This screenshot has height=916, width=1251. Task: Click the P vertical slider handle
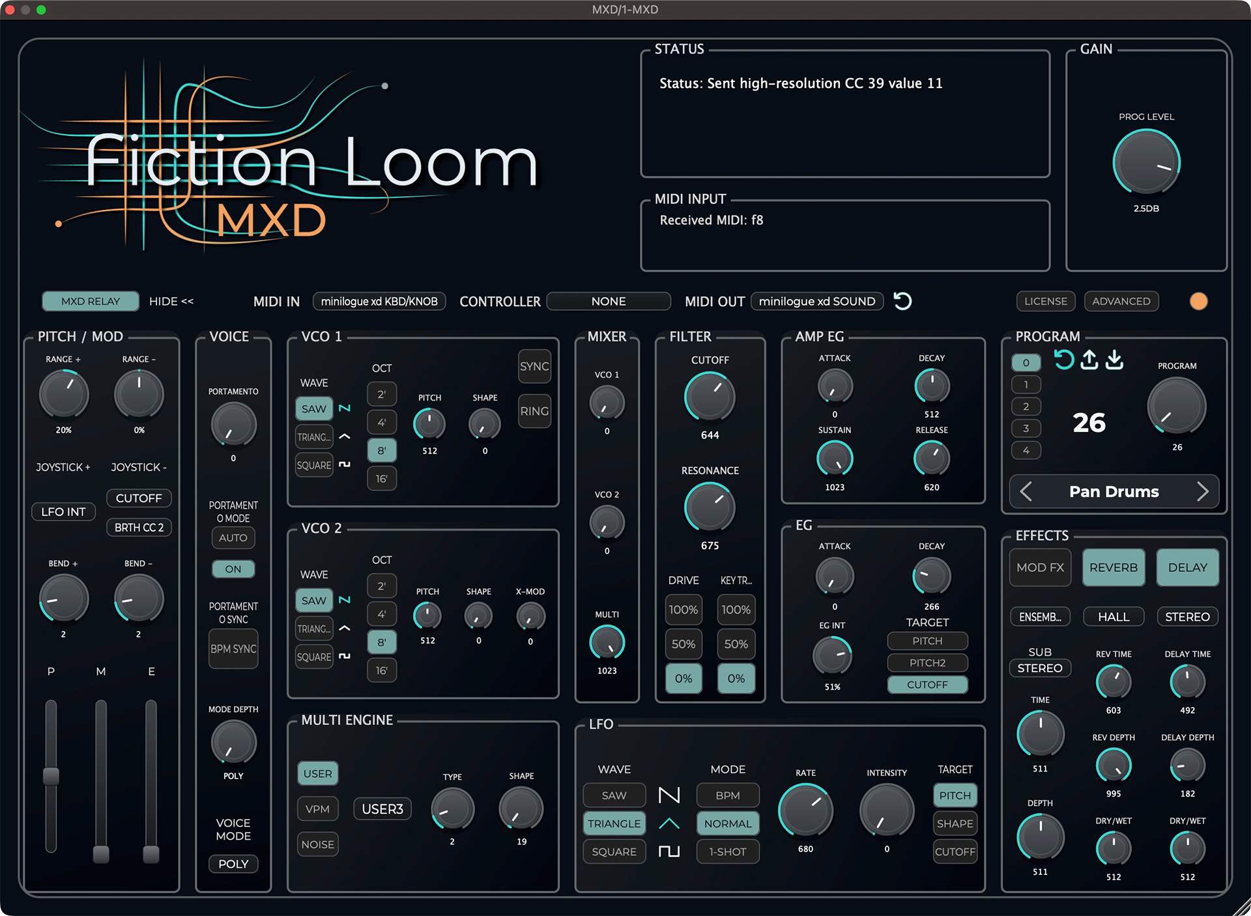coord(51,776)
